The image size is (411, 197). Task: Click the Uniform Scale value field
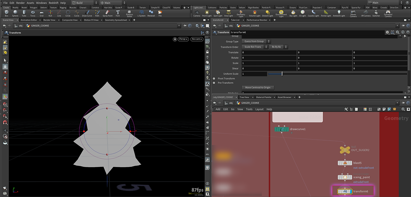(x=254, y=74)
